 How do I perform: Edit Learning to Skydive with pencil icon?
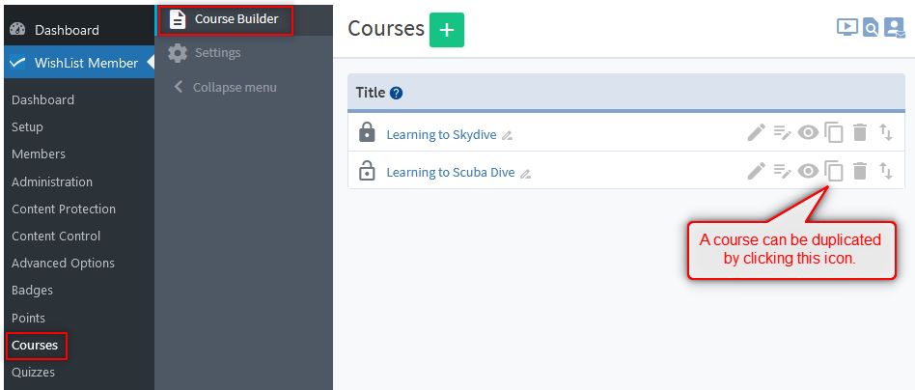pos(756,133)
